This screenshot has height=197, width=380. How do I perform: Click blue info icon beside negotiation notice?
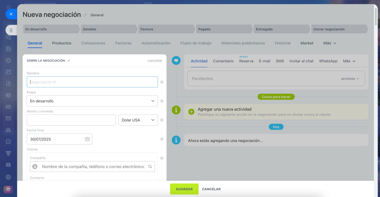pos(176,140)
